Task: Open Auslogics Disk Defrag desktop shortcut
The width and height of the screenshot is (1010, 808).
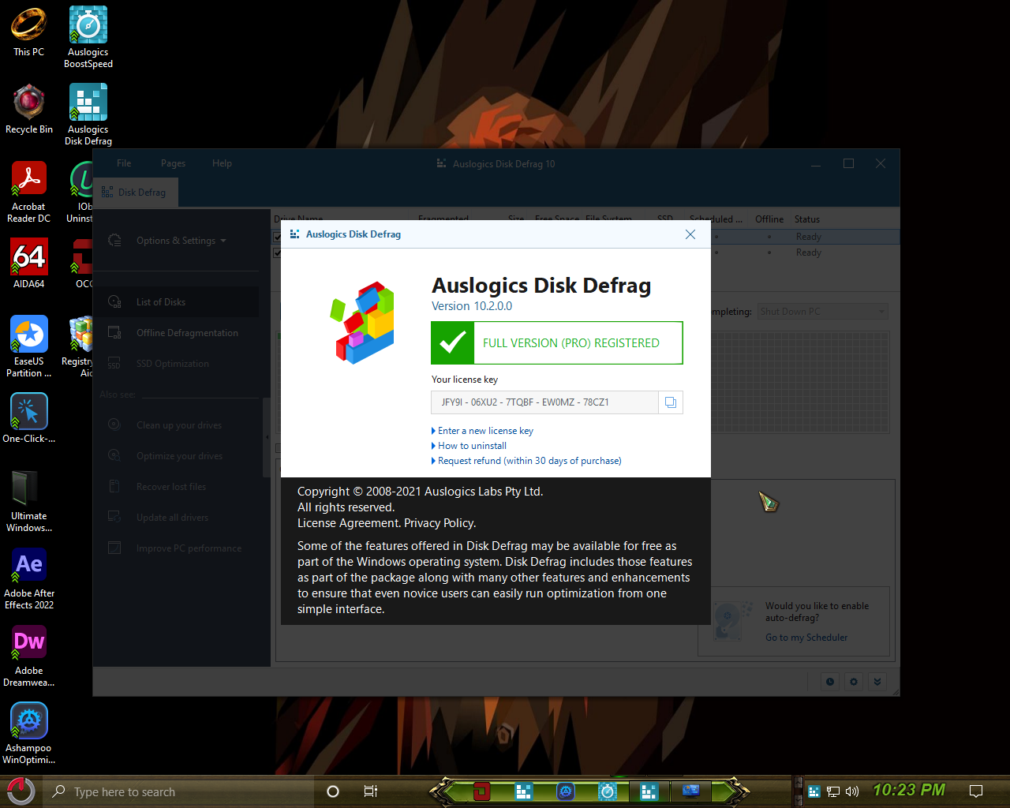Action: pyautogui.click(x=88, y=114)
